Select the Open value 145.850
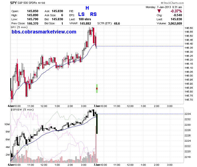The width and height of the screenshot is (197, 167). (33, 11)
